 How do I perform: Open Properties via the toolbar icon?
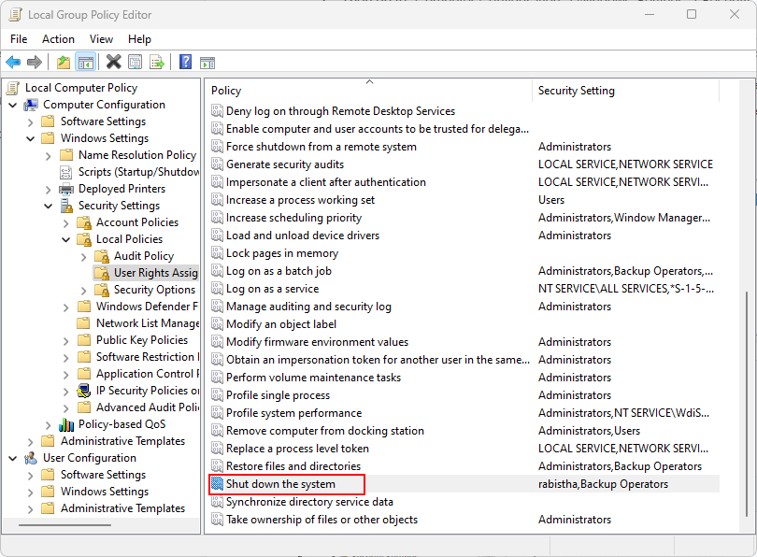click(x=136, y=62)
